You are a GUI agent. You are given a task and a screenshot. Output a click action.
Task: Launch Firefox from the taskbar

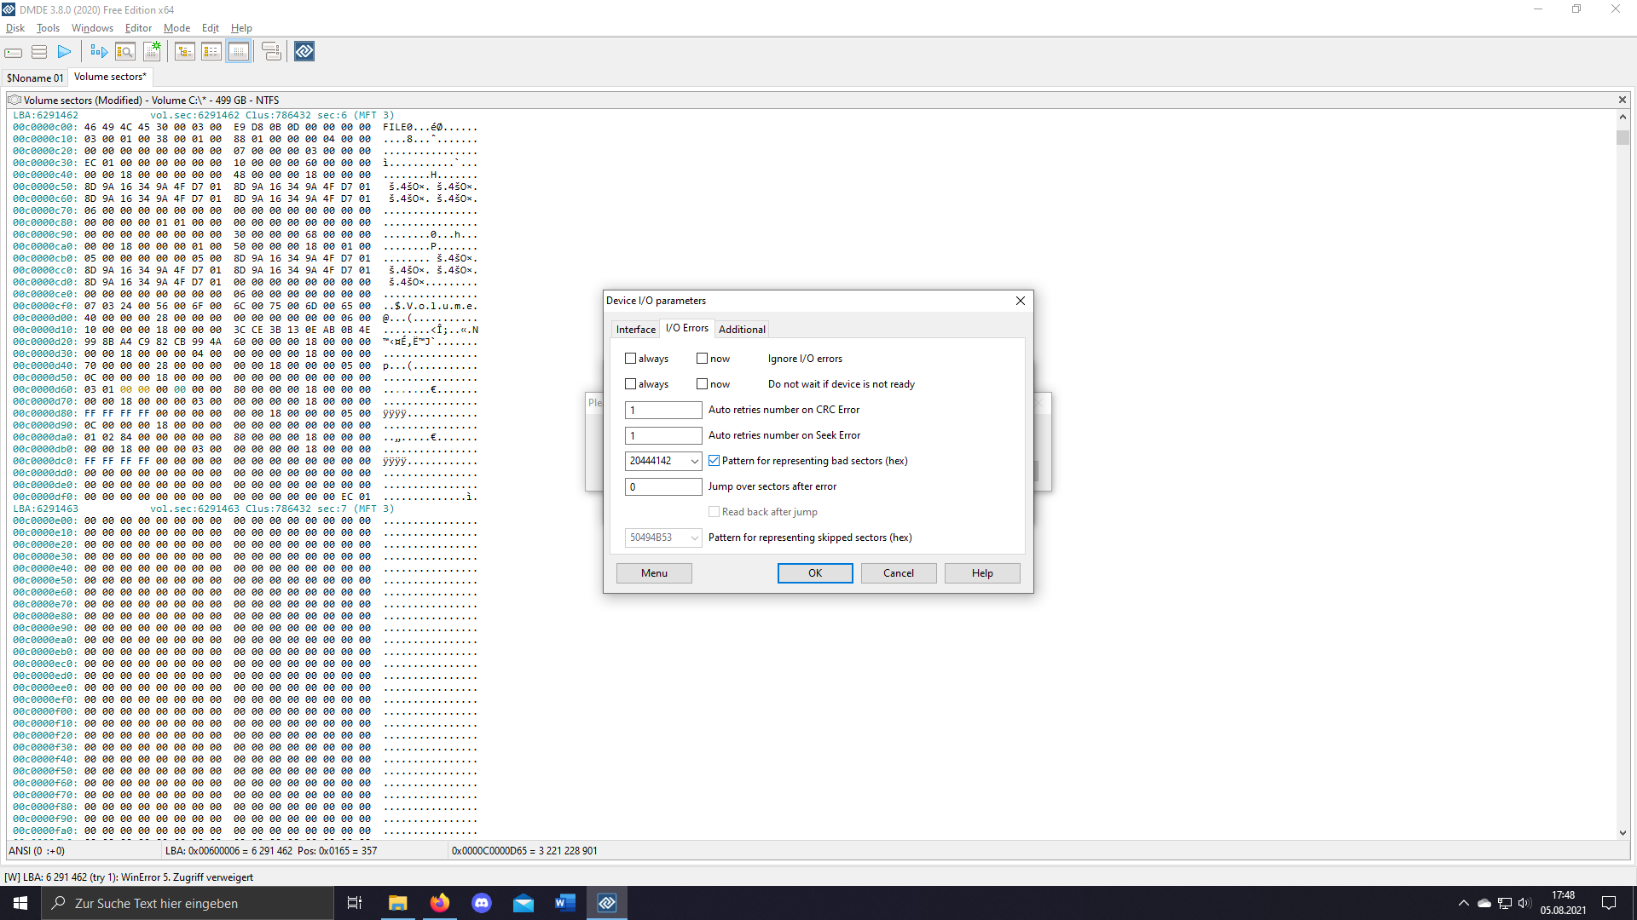439,902
